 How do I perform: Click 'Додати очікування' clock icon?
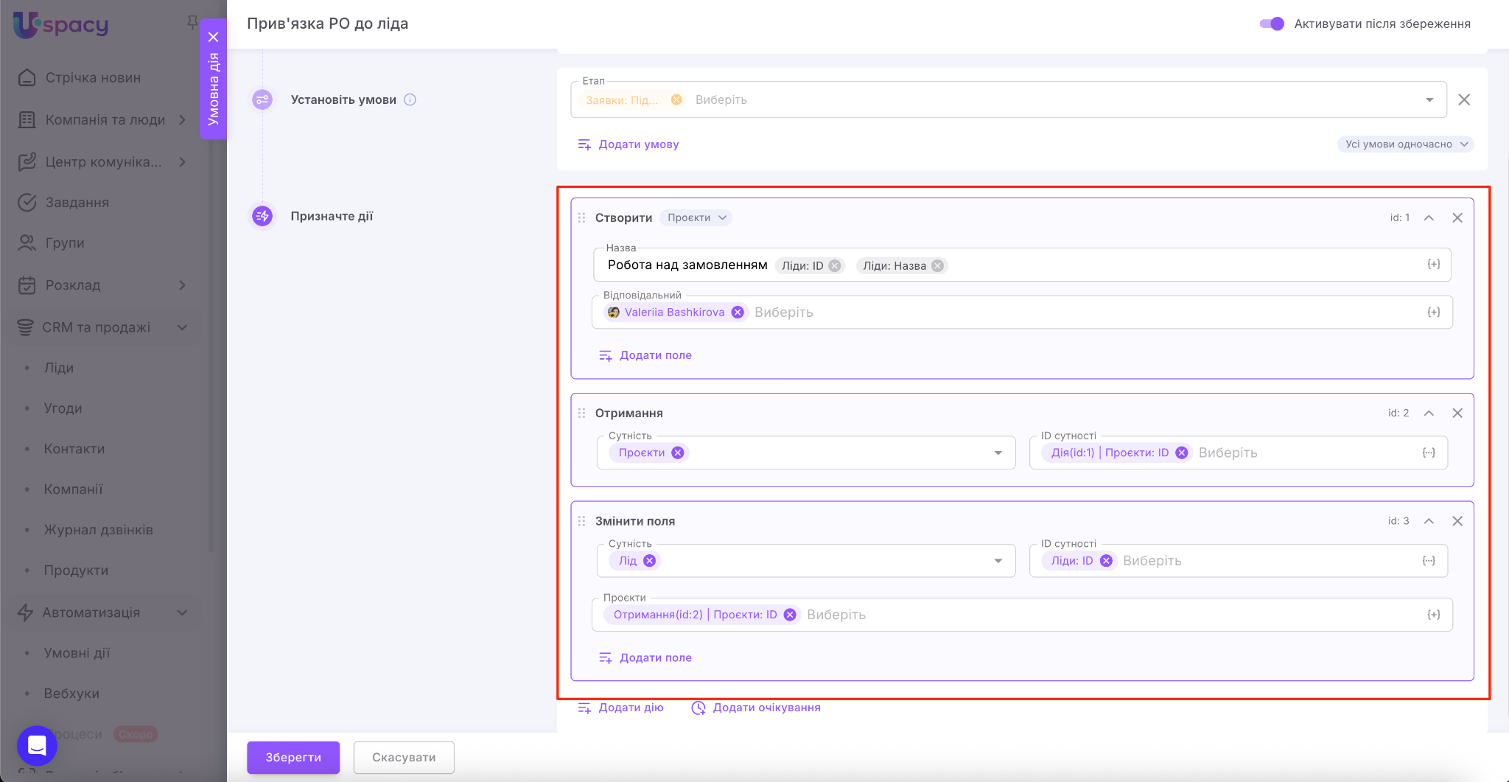pyautogui.click(x=698, y=708)
